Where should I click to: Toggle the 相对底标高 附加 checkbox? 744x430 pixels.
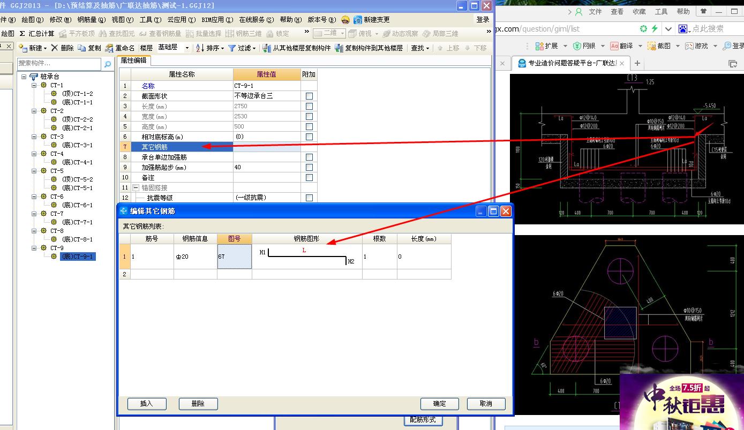[309, 137]
